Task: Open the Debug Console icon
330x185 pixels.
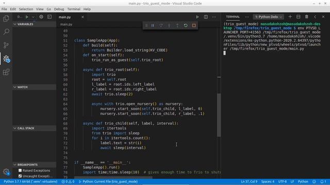Action: coord(49,17)
